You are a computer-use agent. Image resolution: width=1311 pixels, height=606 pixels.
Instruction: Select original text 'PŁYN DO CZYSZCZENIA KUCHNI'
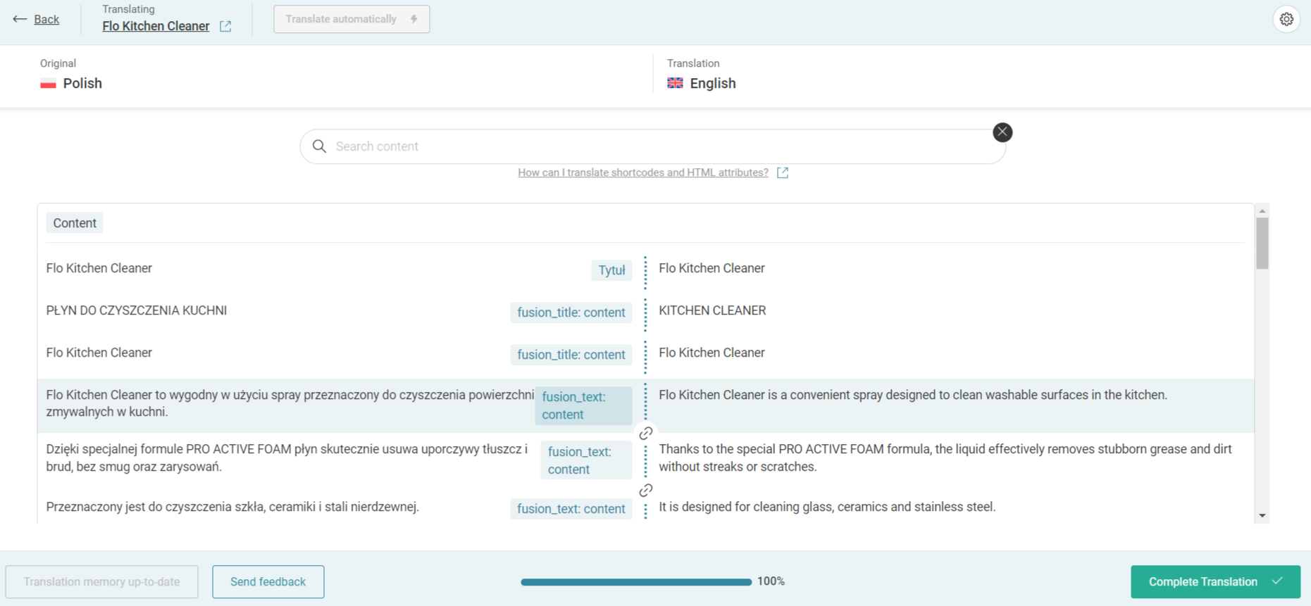[x=137, y=310]
